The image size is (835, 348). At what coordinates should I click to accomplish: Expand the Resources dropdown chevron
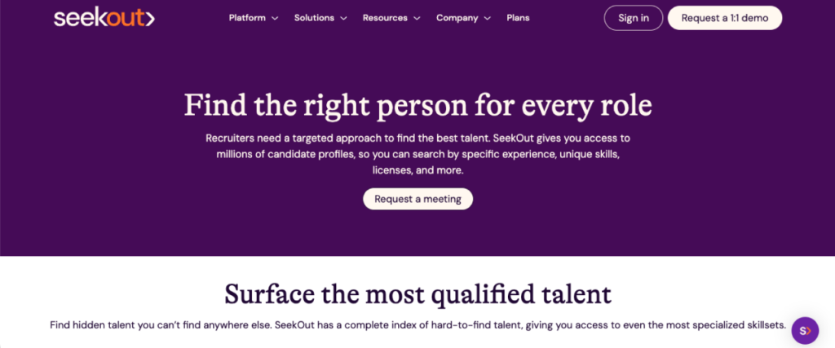417,18
